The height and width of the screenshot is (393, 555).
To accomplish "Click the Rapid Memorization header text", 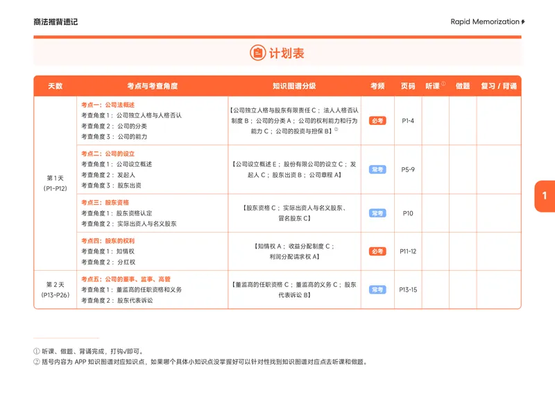I will click(x=484, y=22).
